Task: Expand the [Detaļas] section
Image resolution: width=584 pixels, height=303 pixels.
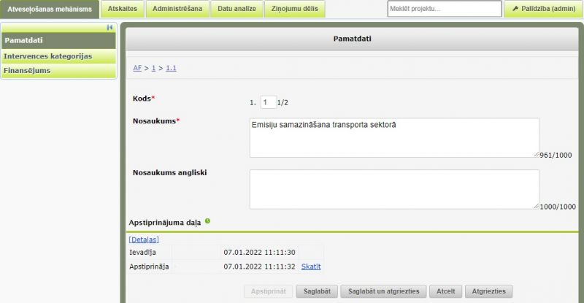Action: click(x=144, y=239)
